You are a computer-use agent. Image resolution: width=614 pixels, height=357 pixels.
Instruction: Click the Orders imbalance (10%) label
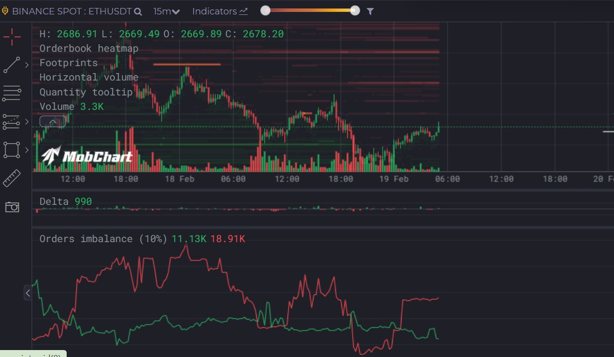coord(103,239)
